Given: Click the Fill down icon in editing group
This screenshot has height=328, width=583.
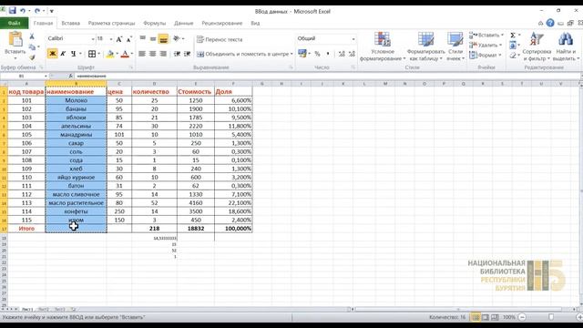Looking at the screenshot, I should pos(513,45).
